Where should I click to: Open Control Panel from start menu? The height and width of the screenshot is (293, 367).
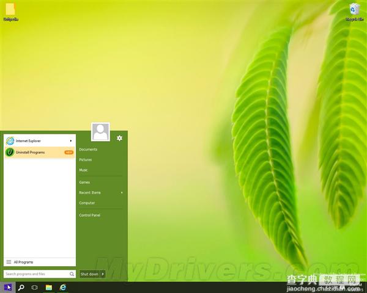pyautogui.click(x=90, y=215)
